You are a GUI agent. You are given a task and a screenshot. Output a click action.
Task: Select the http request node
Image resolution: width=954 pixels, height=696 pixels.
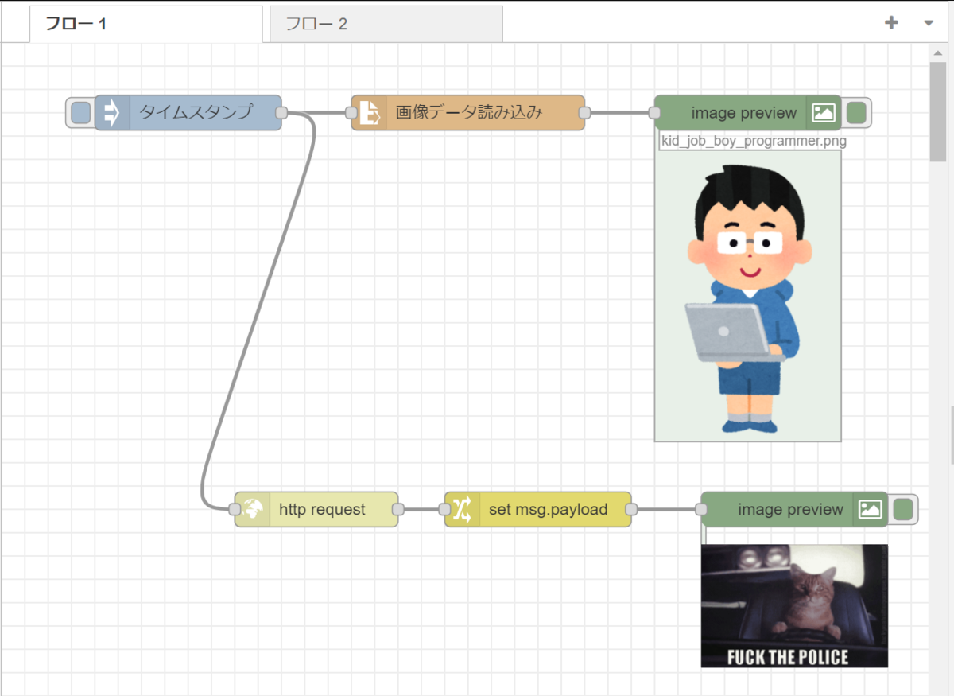click(x=316, y=509)
